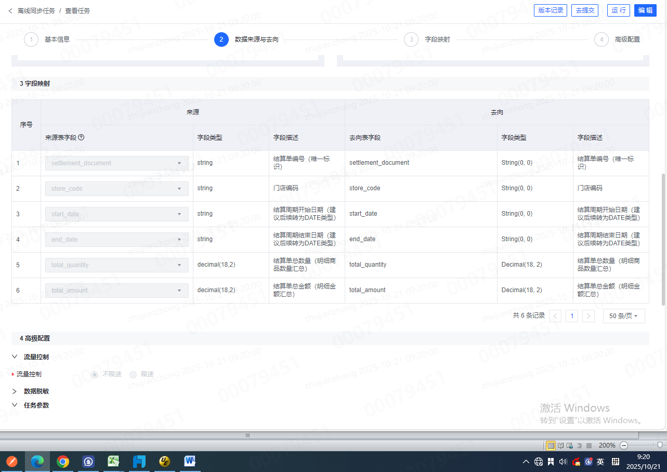The image size is (667, 472).
Task: Expand the 数据脱敏 section
Action: pyautogui.click(x=15, y=391)
